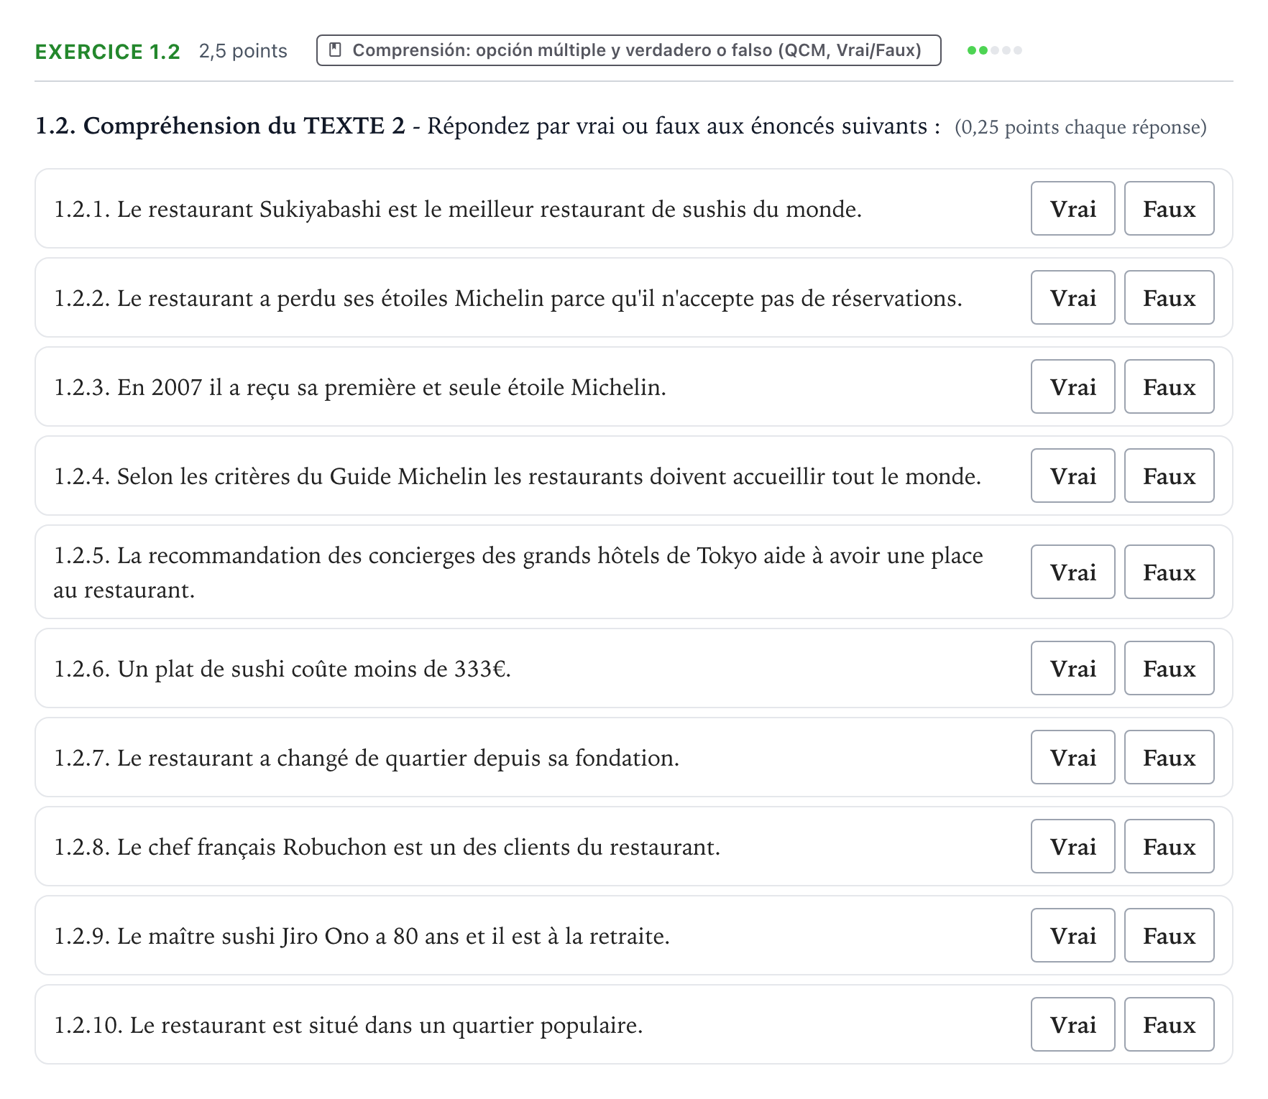Answer Faux for 1.2.6 sushi price 333€
Viewport: 1268px width, 1099px height.
click(1169, 668)
